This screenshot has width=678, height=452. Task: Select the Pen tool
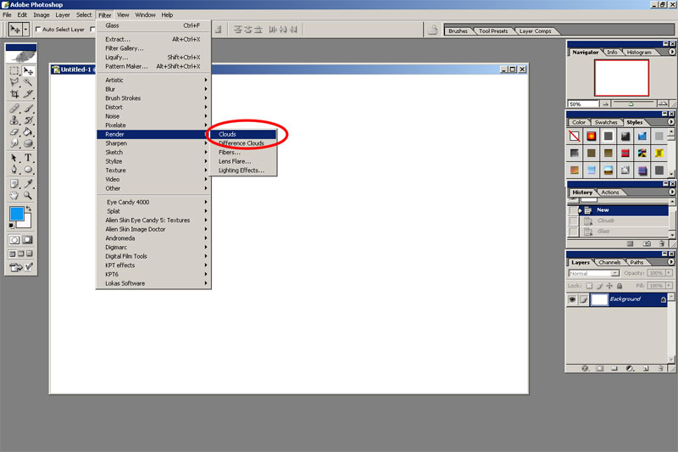coord(14,170)
